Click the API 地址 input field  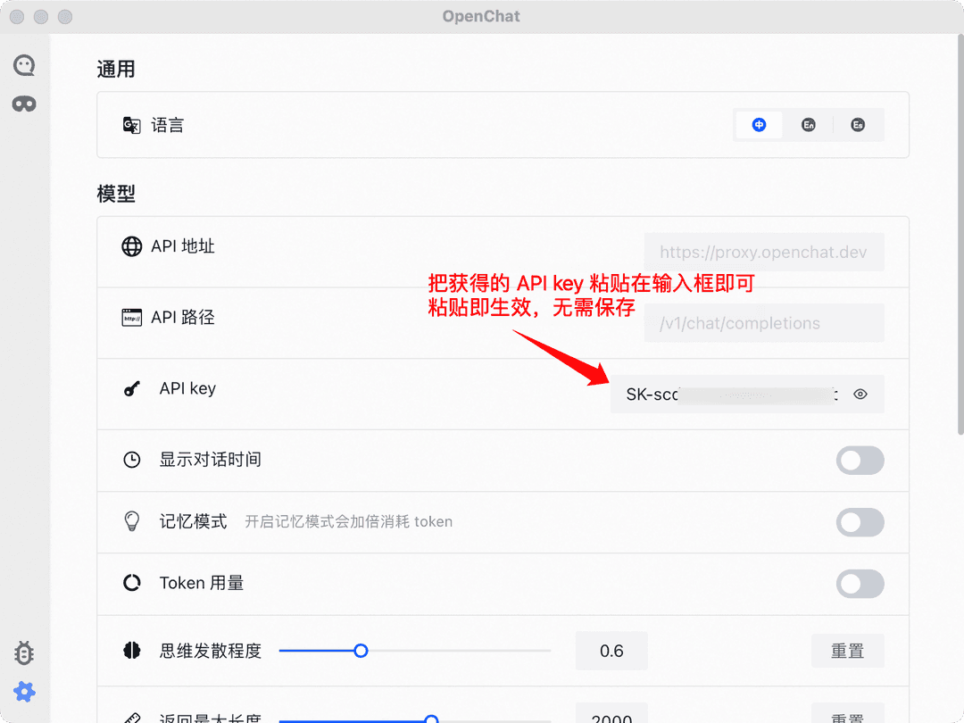[764, 252]
